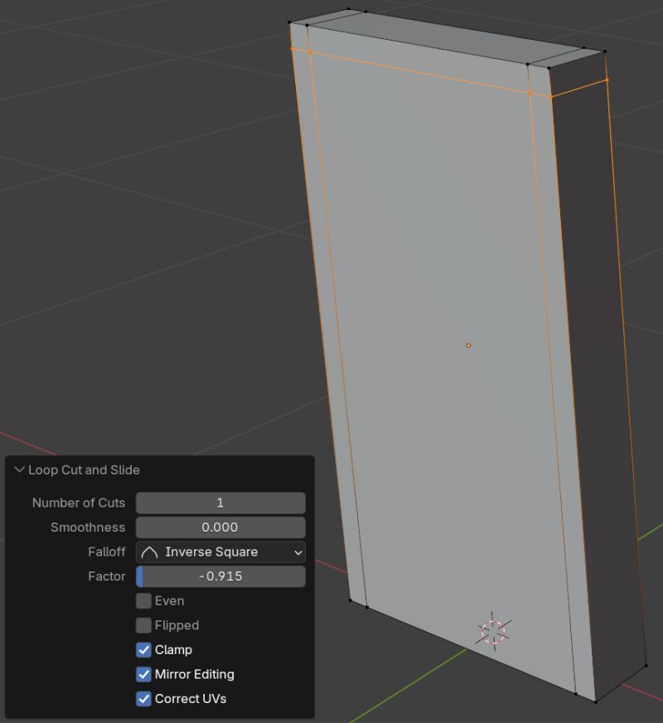Screen dimensions: 663x723
Task: Click the 3D cursor in the viewport
Action: [493, 631]
